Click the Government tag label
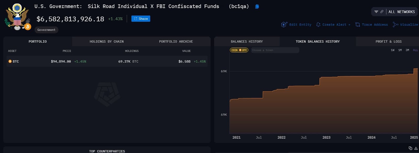Image resolution: width=419 pixels, height=153 pixels. point(46,30)
